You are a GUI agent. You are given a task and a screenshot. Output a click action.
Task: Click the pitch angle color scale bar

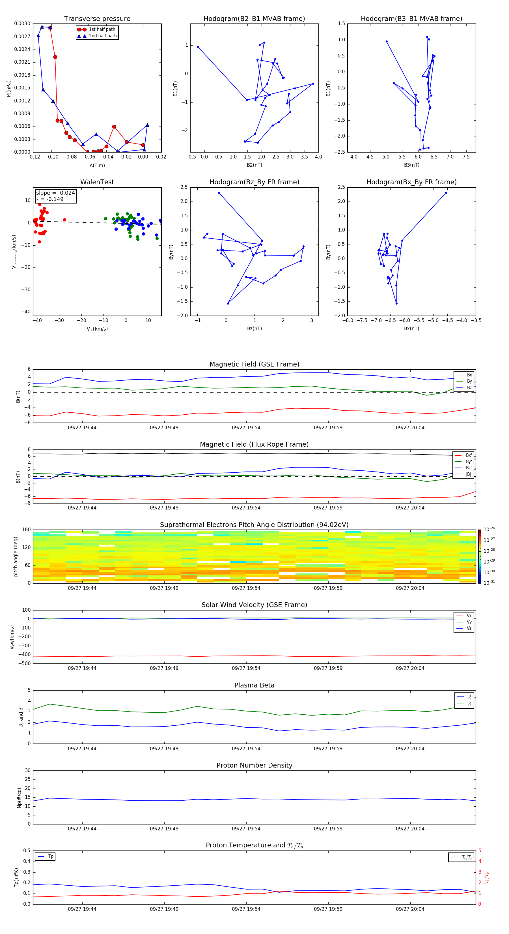click(x=480, y=556)
